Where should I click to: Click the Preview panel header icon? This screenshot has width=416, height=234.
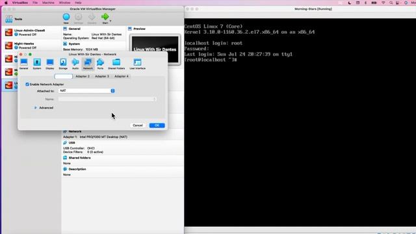coord(130,29)
